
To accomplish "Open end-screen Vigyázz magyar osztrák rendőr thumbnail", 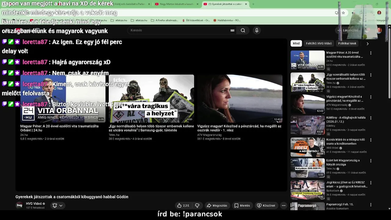I will pyautogui.click(x=240, y=99).
